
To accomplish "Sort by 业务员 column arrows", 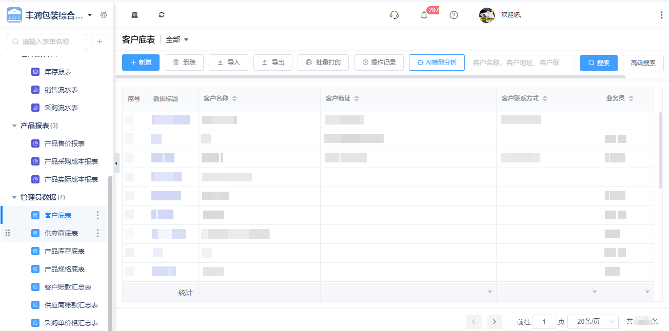I will click(x=631, y=98).
